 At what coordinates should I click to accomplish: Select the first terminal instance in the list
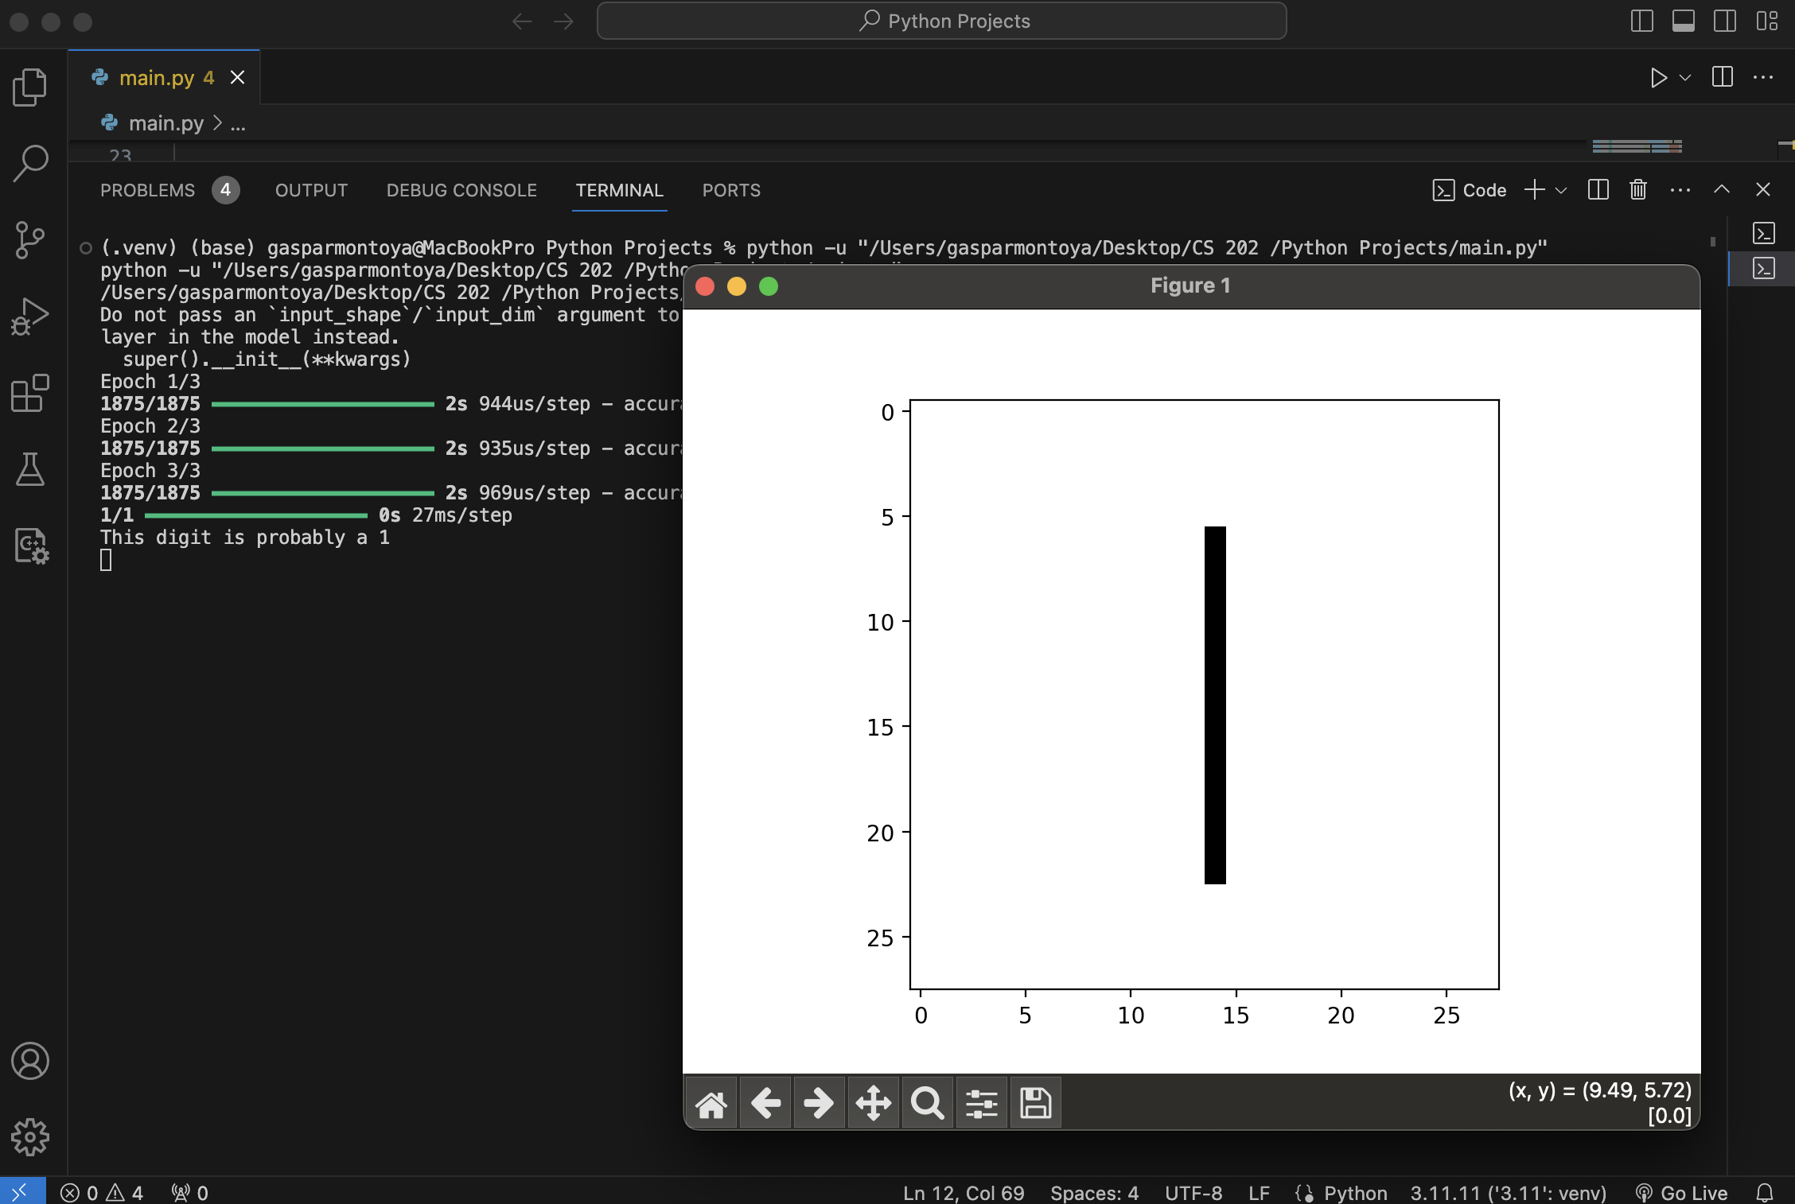(x=1763, y=233)
